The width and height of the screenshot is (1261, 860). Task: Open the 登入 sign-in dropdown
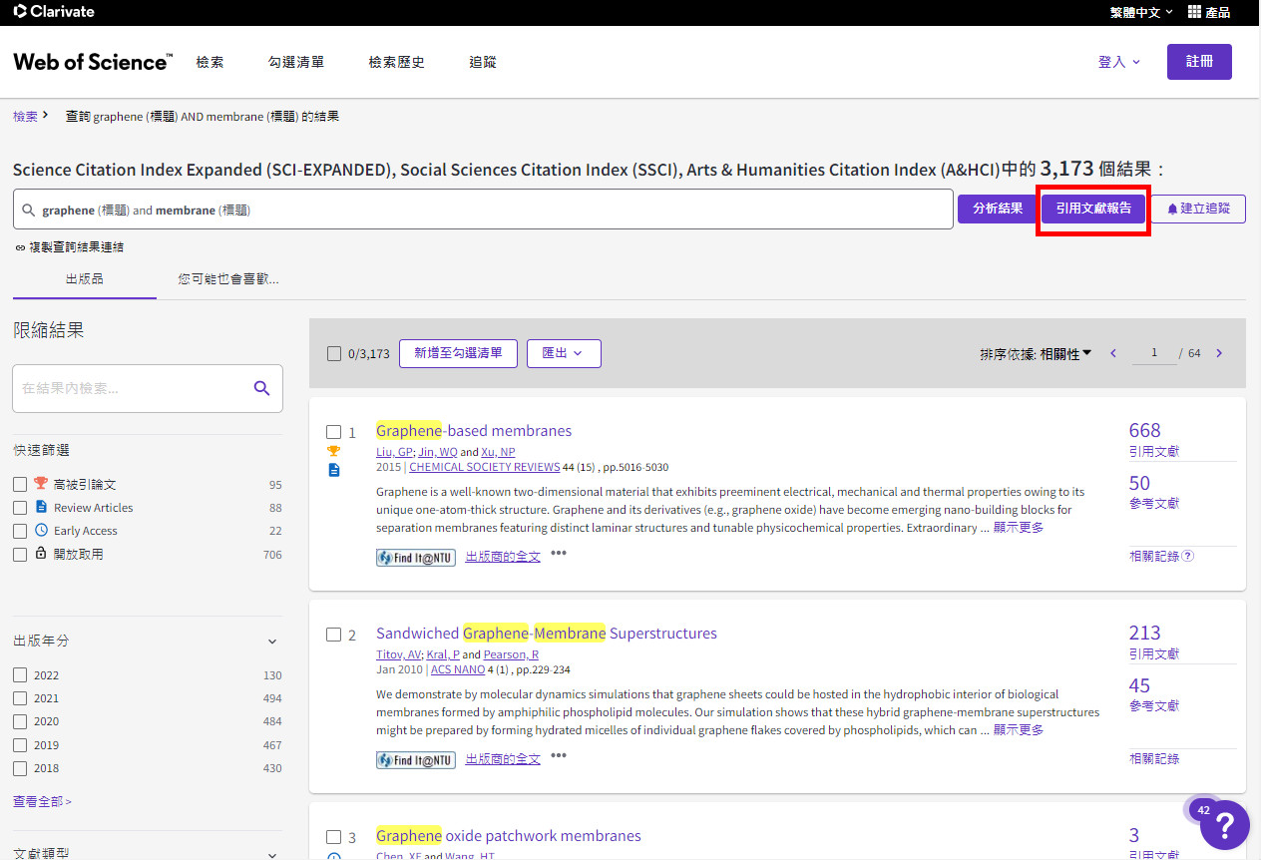(1118, 62)
